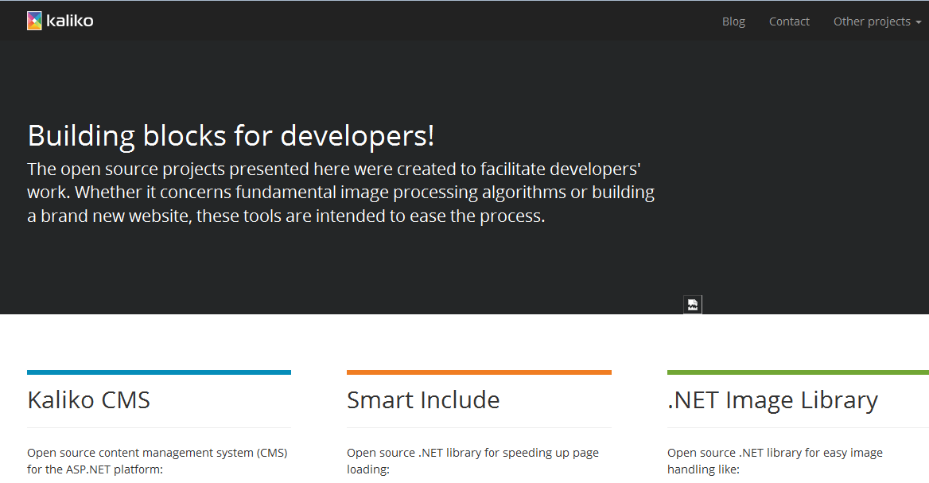
Task: Click the broken image icon in the banner
Action: (x=693, y=305)
